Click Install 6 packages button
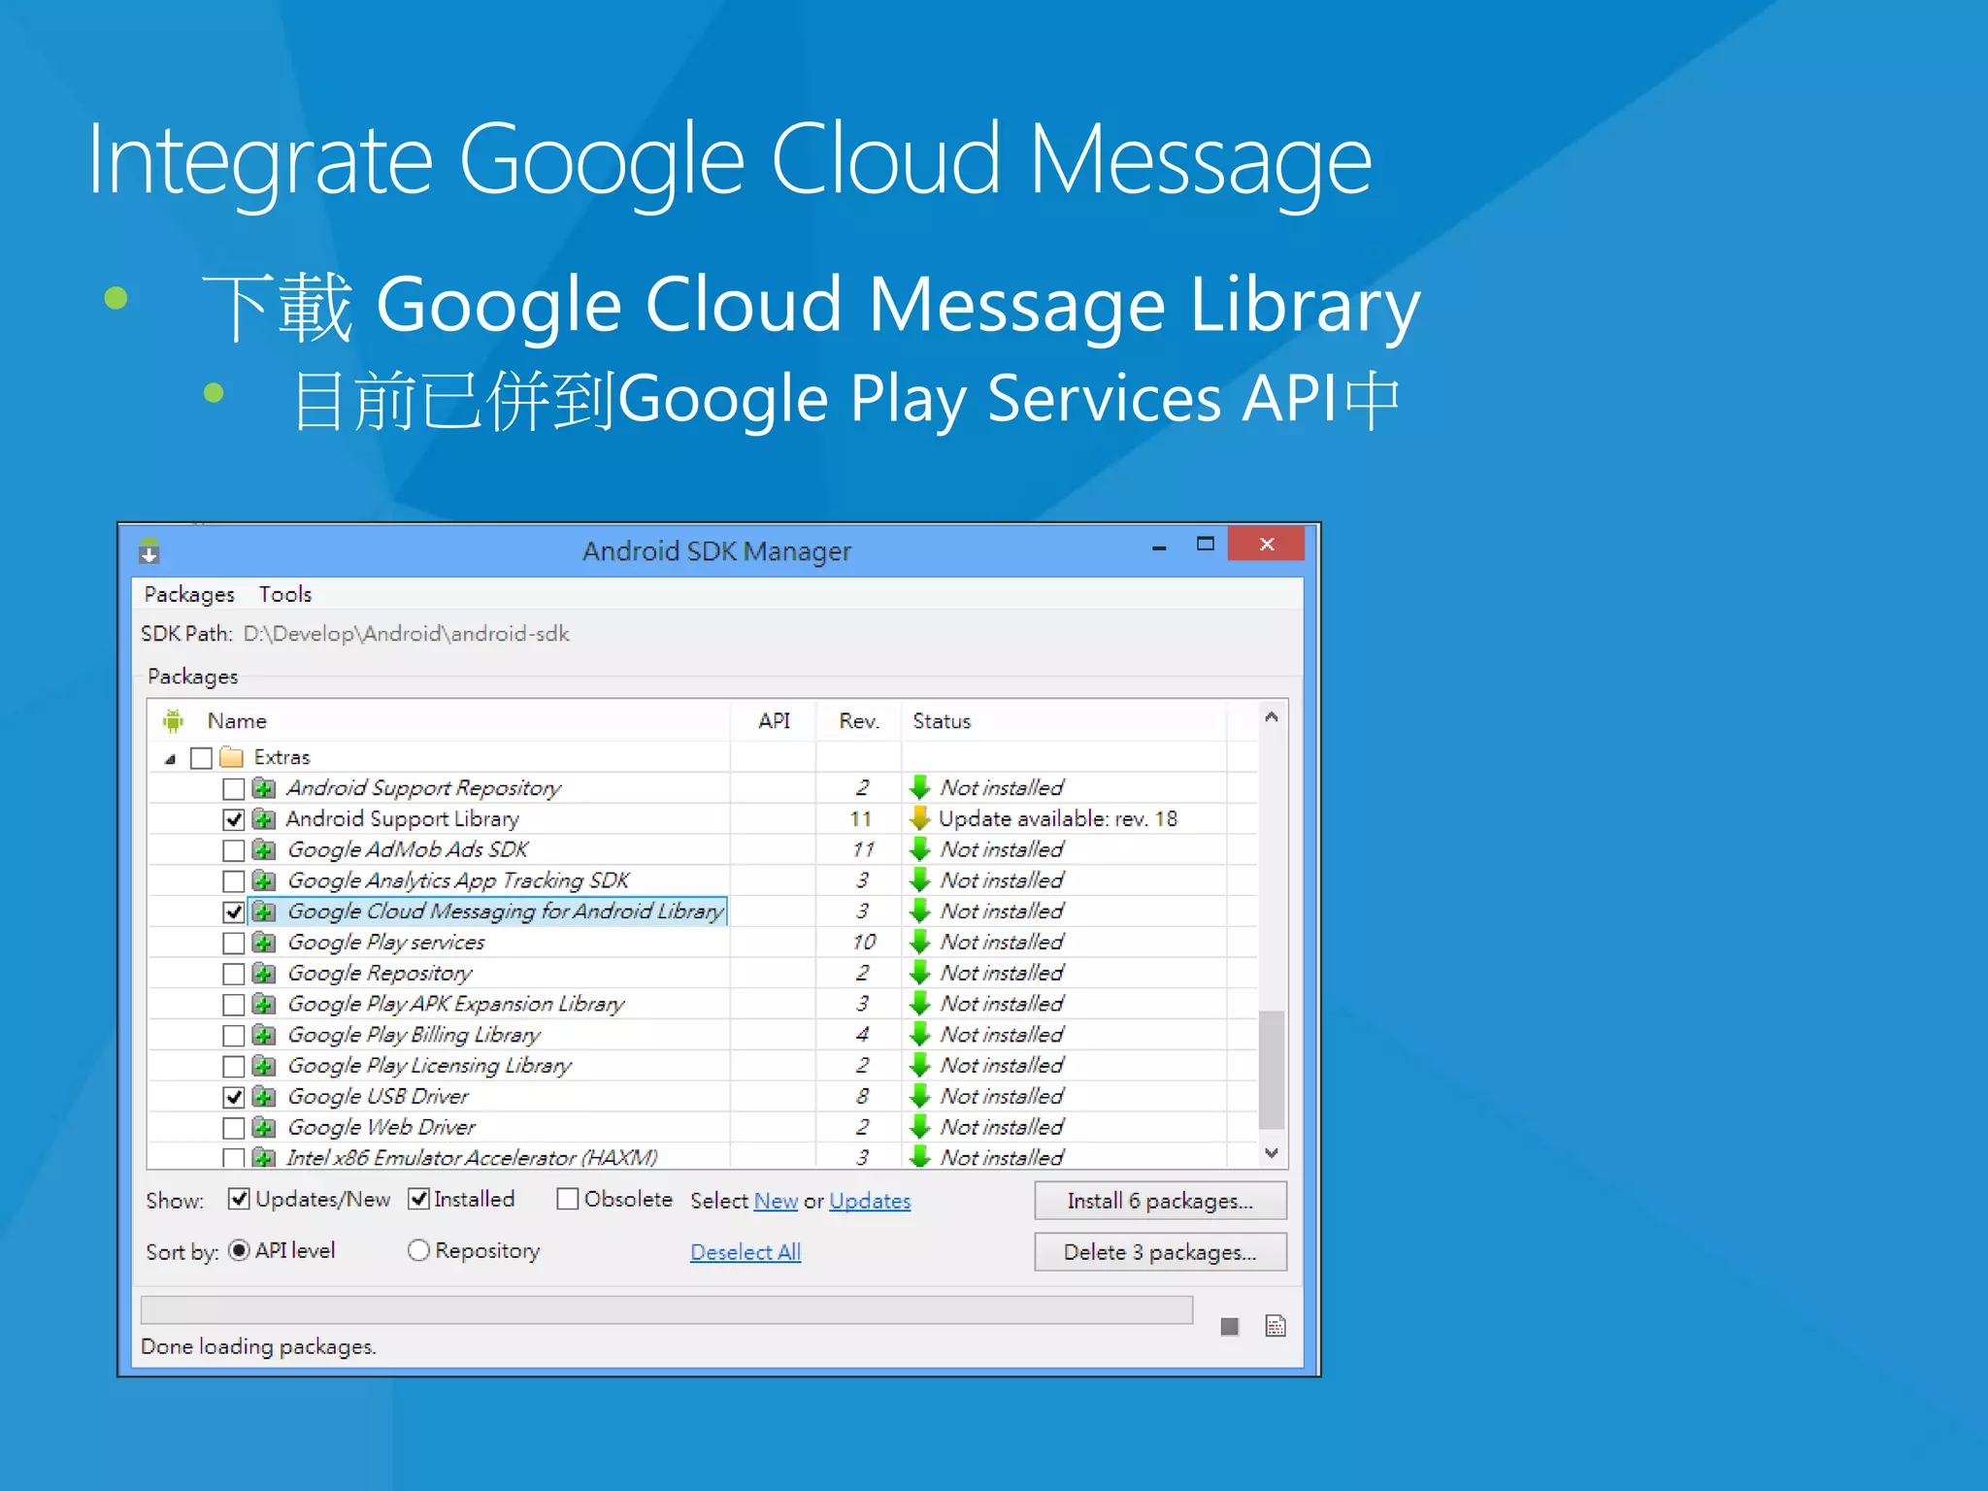The image size is (1988, 1491). point(1160,1201)
